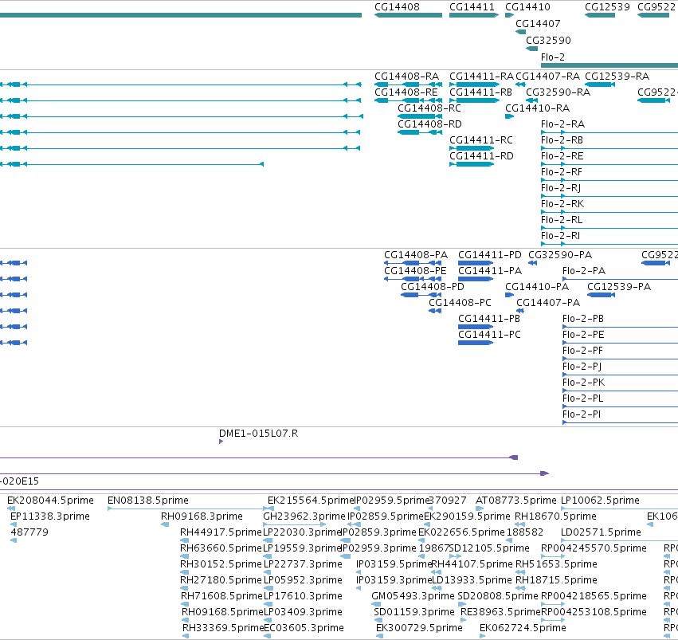Open transcript CG14408-RE
Viewport: 678px width, 640px height.
coord(406,92)
